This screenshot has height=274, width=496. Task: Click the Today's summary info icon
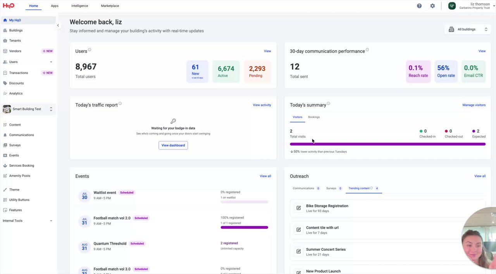click(x=328, y=104)
